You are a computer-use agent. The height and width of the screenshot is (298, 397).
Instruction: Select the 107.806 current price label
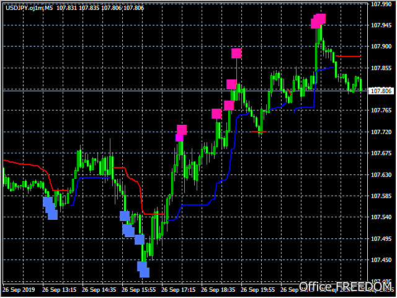pyautogui.click(x=381, y=91)
